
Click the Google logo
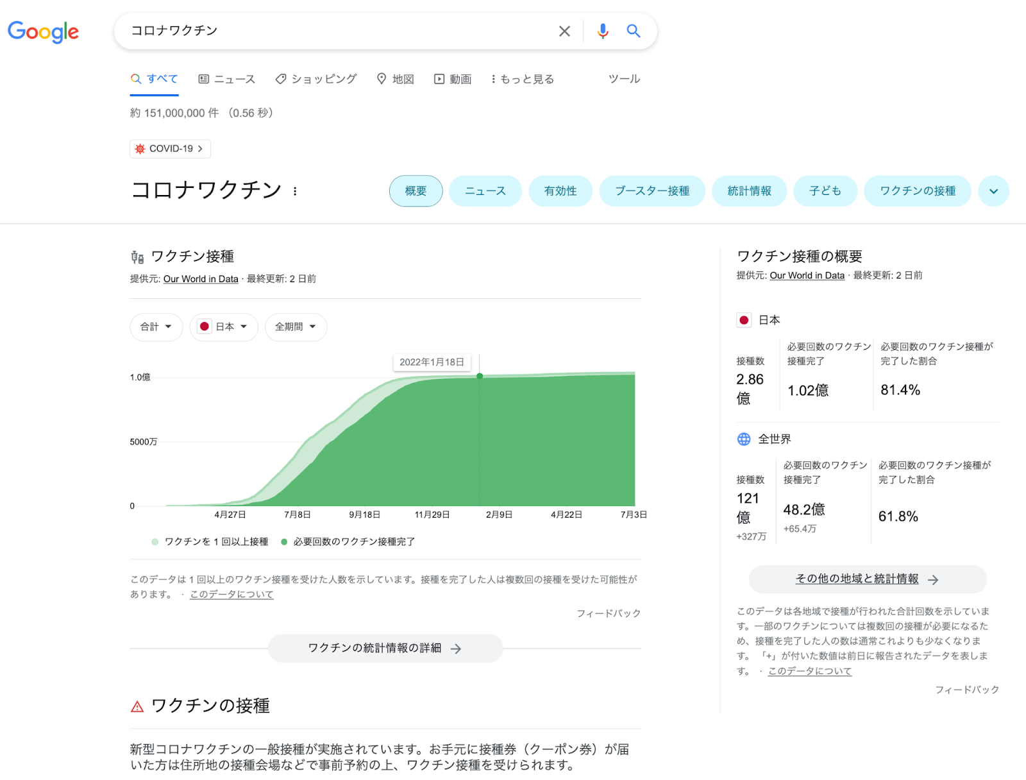[x=43, y=31]
